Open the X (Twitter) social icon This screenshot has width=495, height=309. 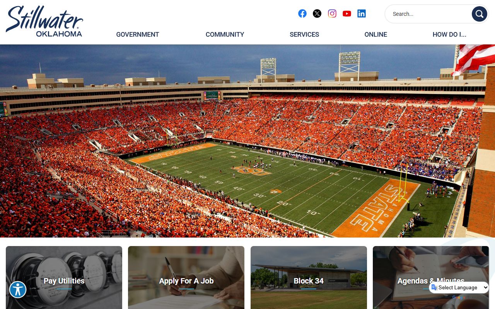coord(317,14)
